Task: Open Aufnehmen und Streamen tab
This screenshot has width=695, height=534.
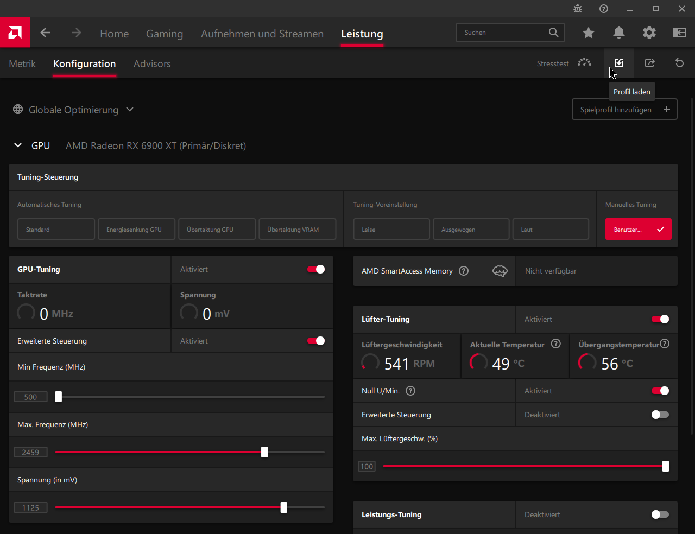Action: 262,34
